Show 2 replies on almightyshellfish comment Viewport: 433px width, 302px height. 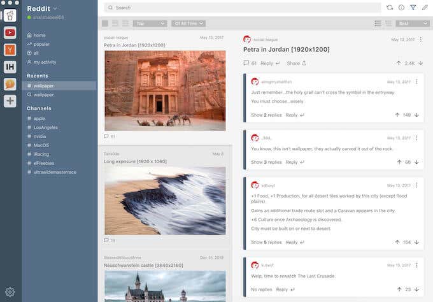click(266, 115)
